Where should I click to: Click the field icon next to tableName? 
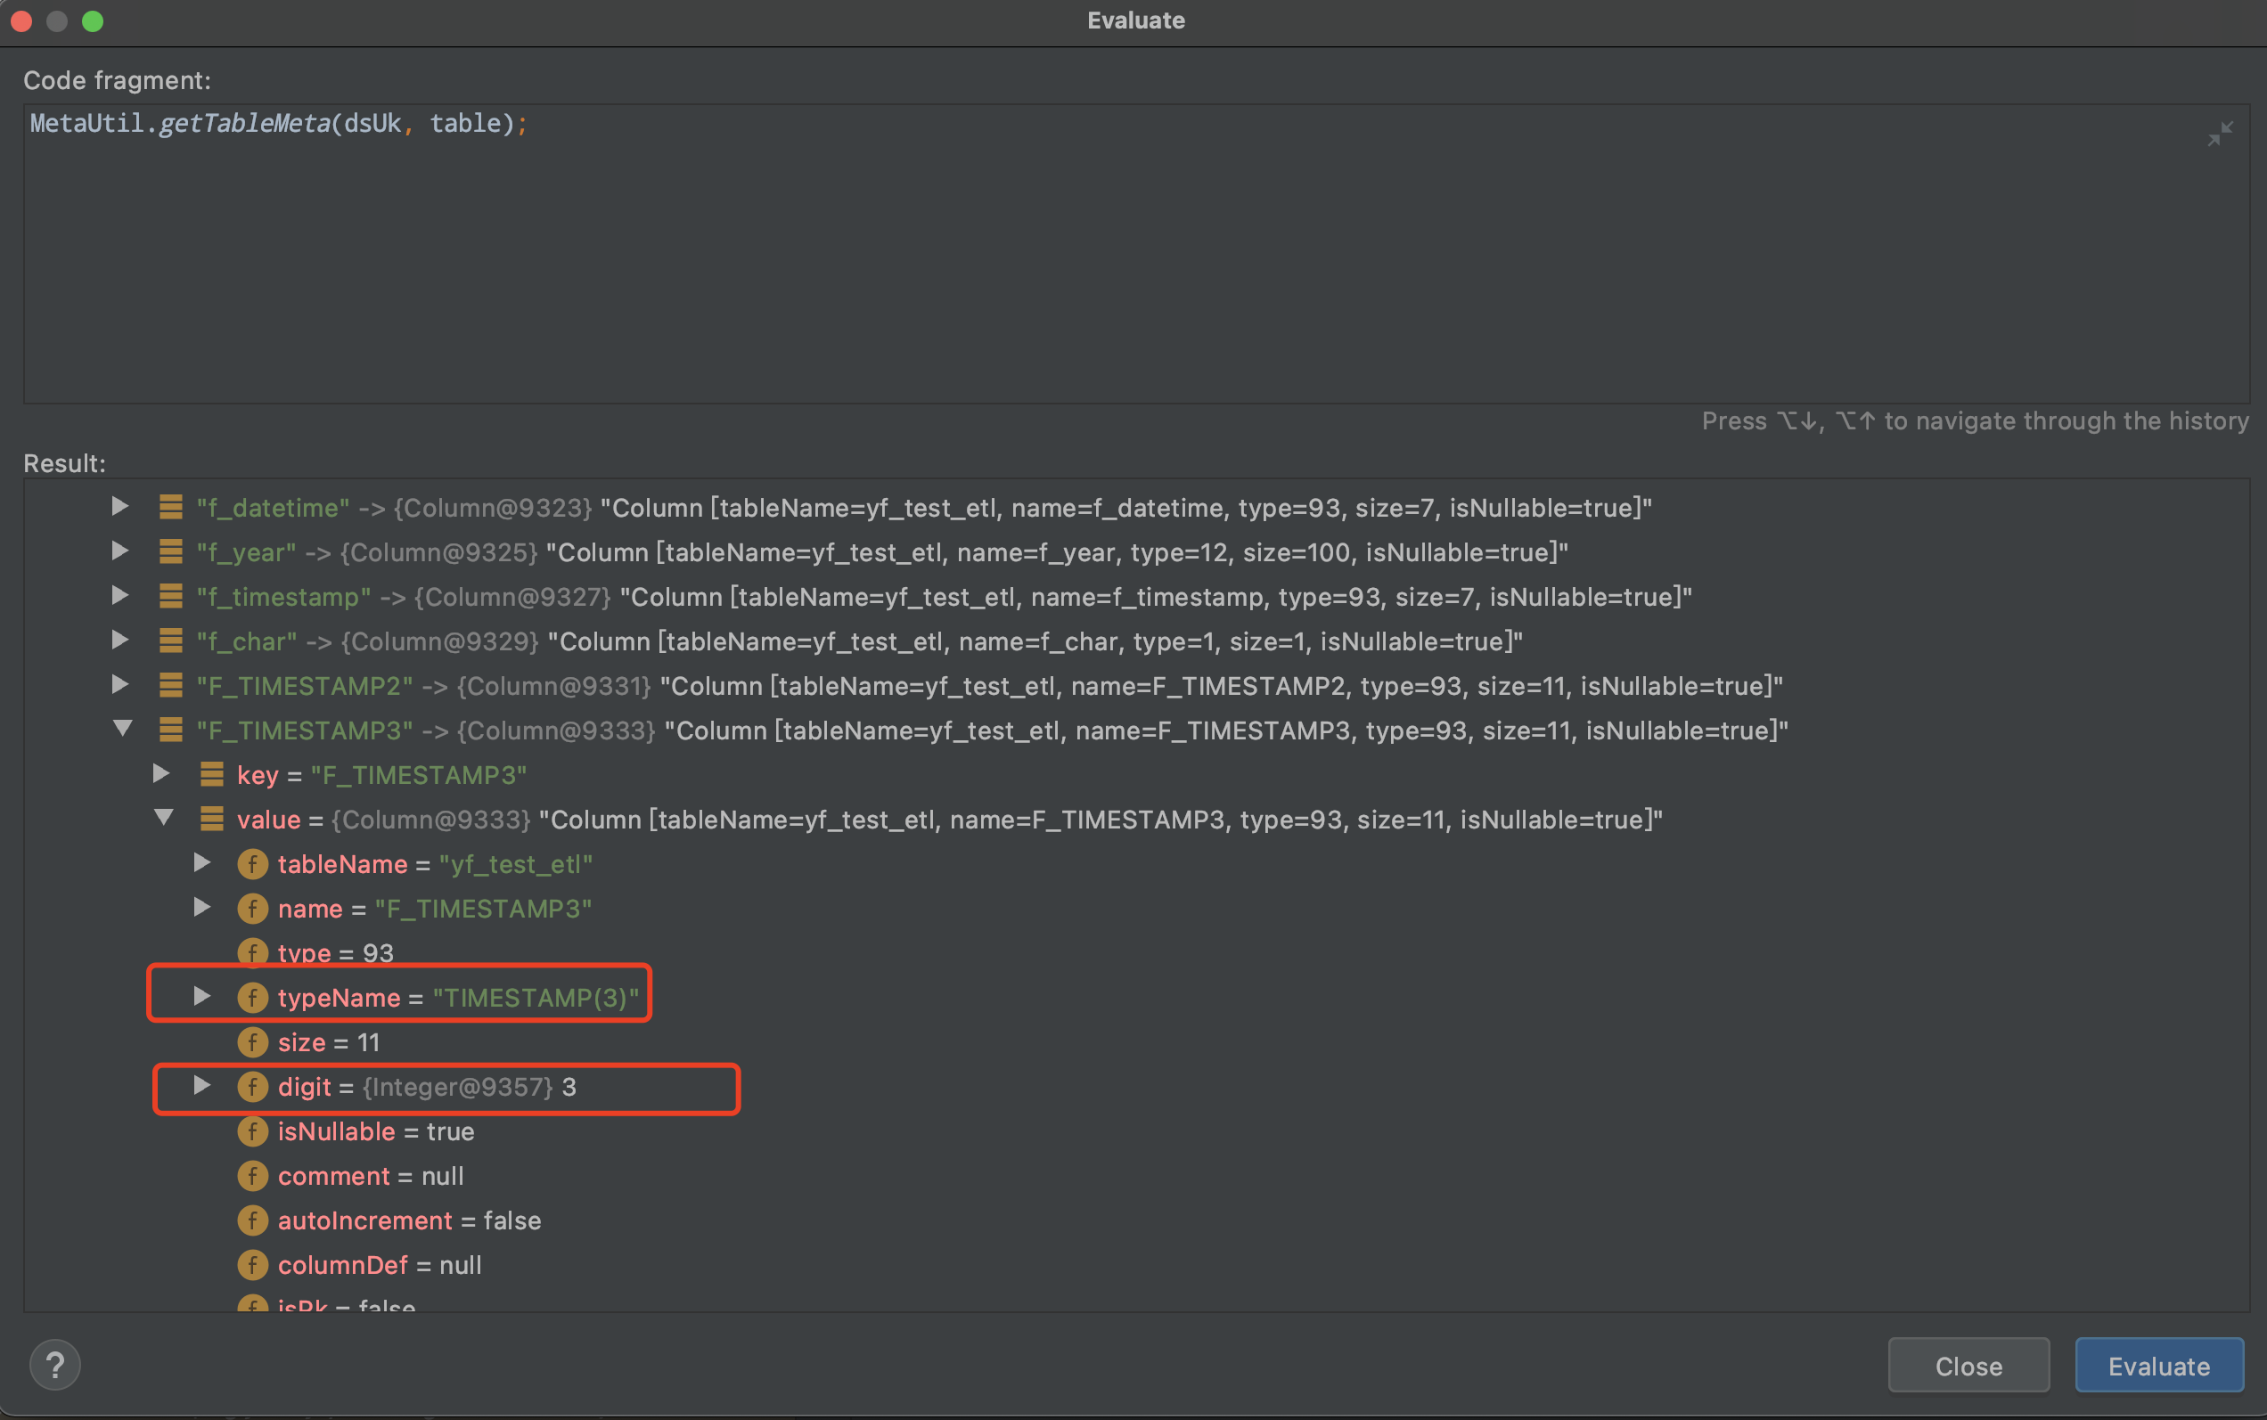pyautogui.click(x=252, y=864)
